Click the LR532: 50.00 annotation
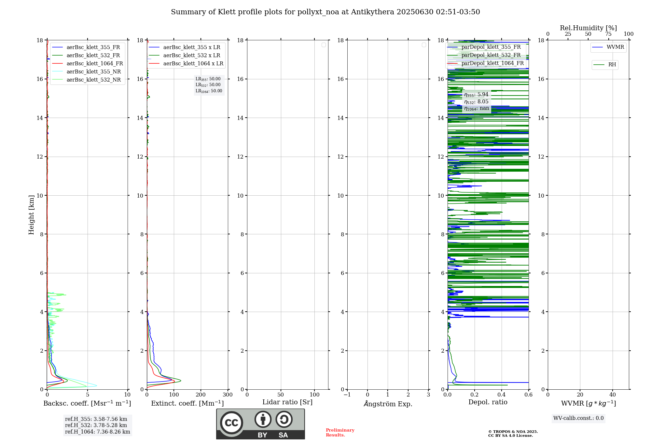The height and width of the screenshot is (442, 651). point(208,85)
